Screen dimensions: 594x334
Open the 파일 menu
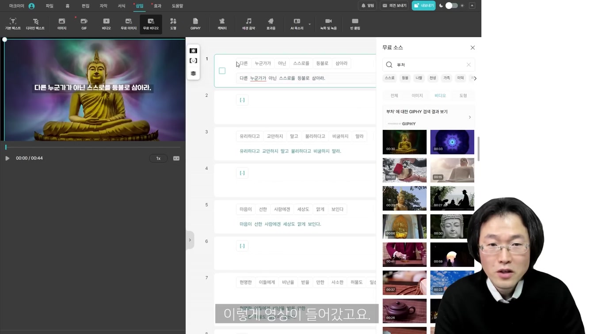(49, 6)
